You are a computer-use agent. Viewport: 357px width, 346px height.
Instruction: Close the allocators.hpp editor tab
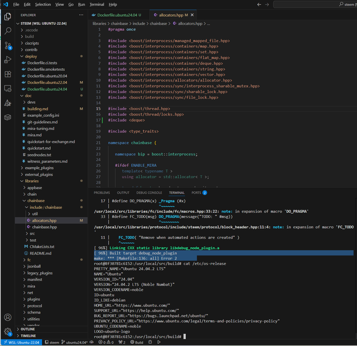coord(192,15)
